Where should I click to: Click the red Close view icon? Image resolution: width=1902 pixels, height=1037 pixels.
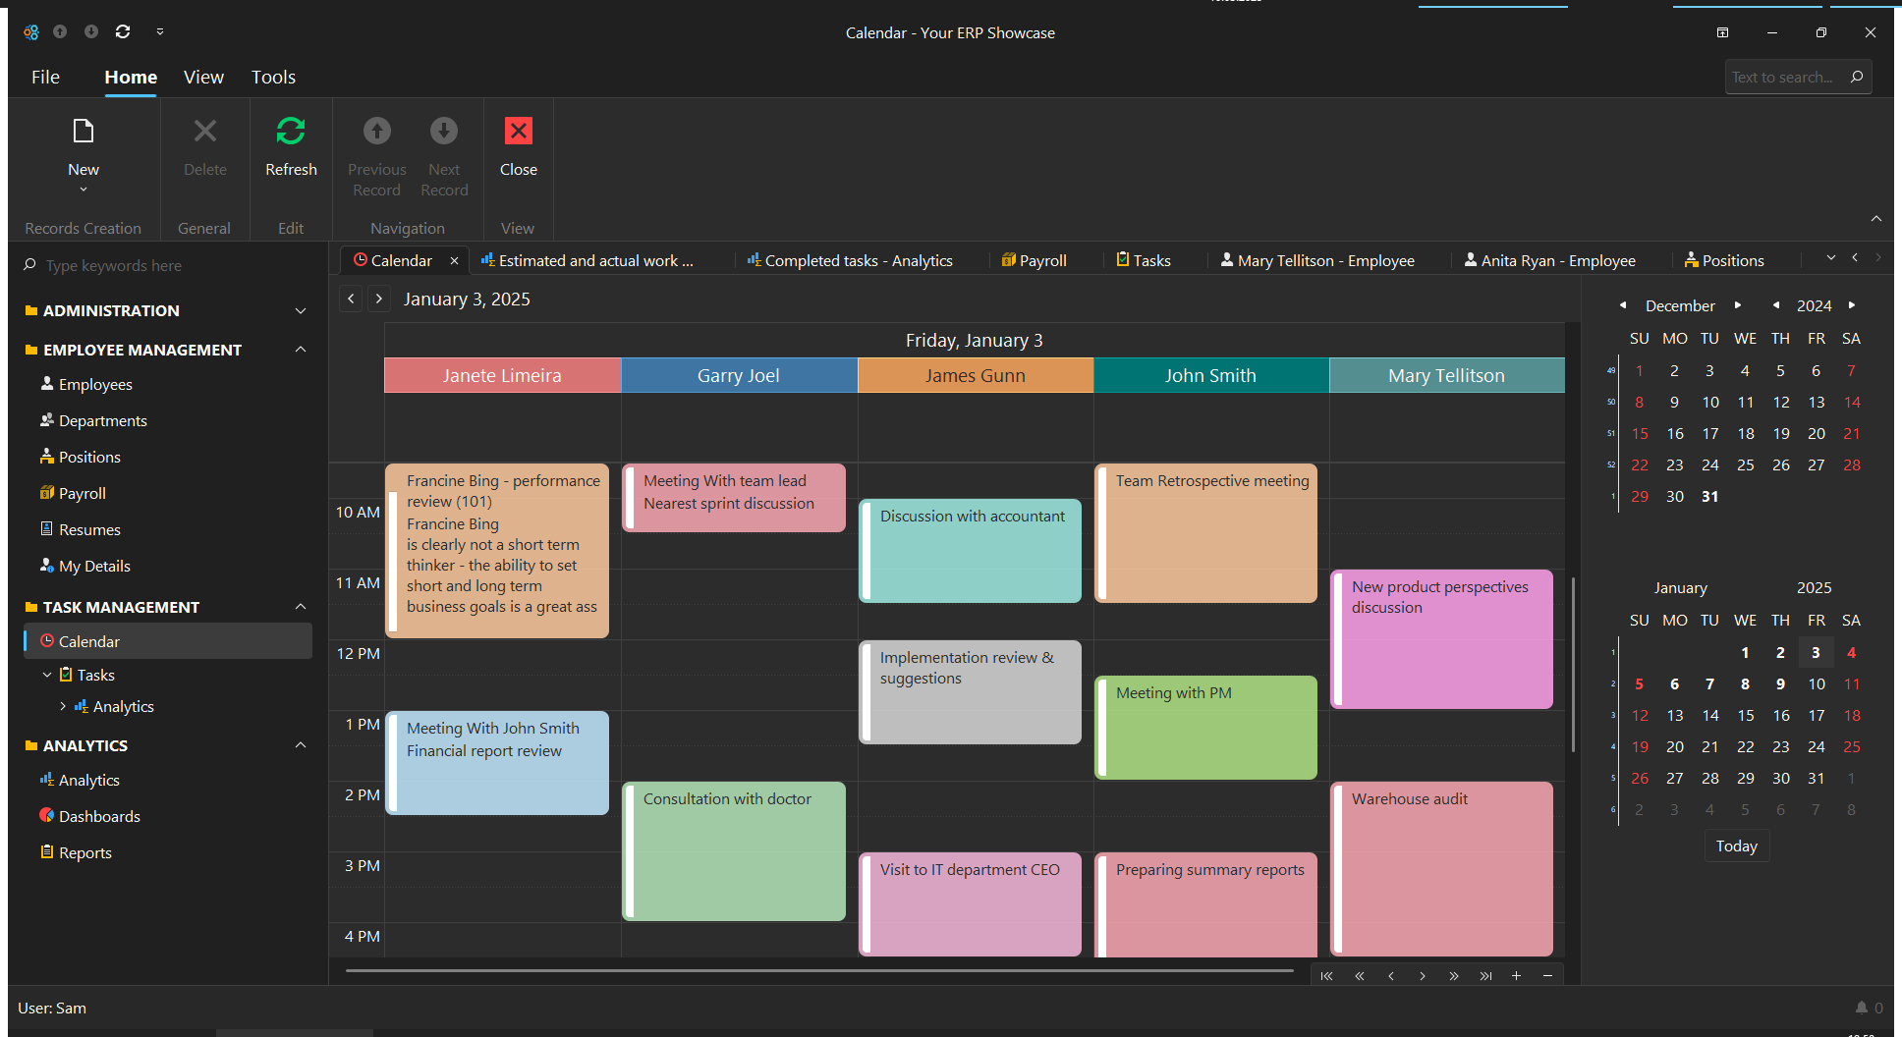[x=518, y=132]
